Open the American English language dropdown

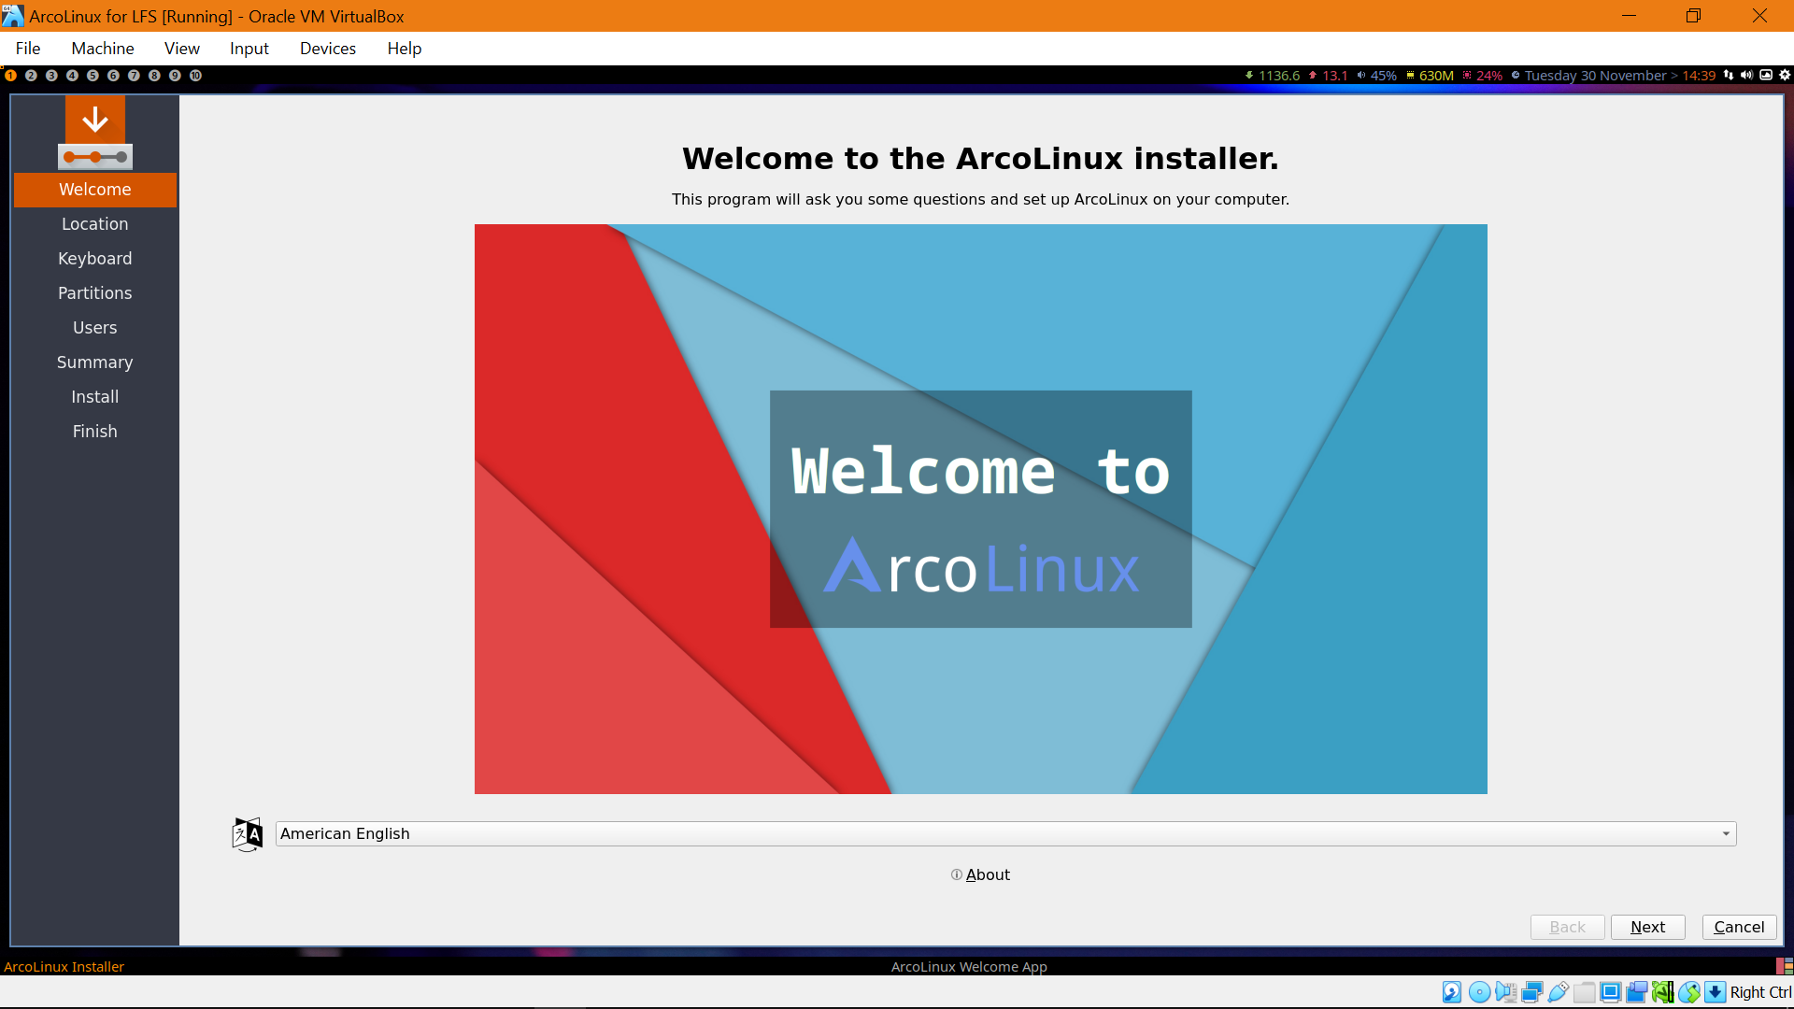[1005, 833]
